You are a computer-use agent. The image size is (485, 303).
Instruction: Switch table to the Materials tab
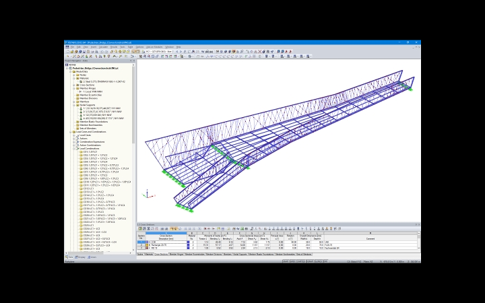coord(149,254)
